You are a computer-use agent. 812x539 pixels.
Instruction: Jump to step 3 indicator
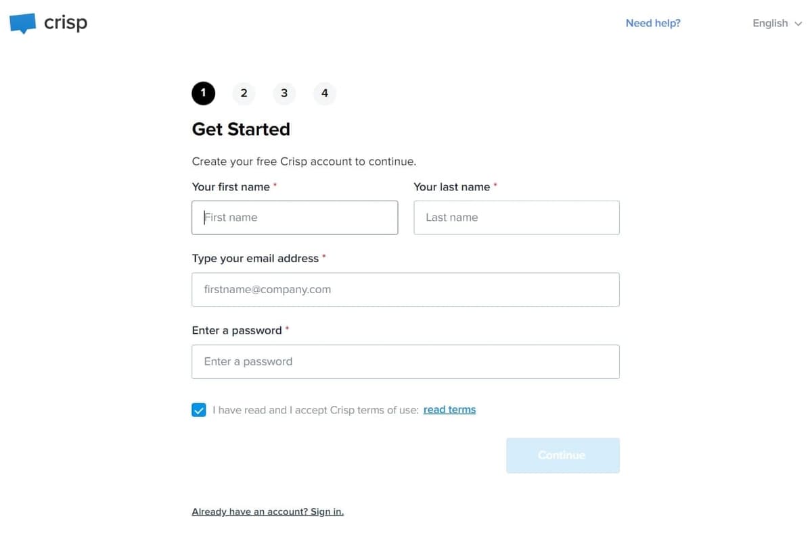[284, 93]
